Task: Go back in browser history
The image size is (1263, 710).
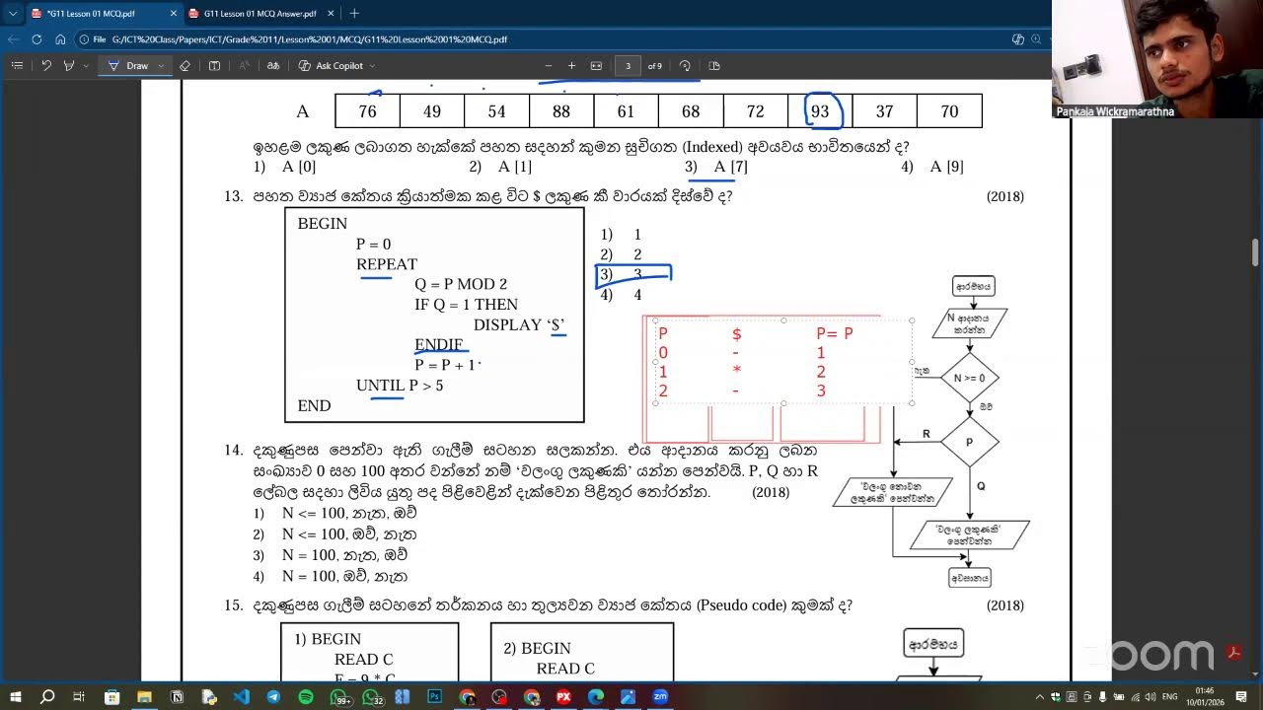Action: point(13,39)
